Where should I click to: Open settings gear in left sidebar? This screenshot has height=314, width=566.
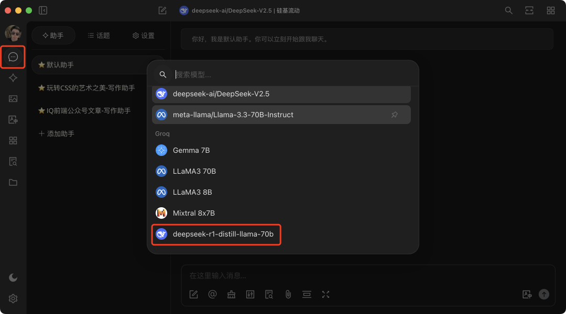13,298
